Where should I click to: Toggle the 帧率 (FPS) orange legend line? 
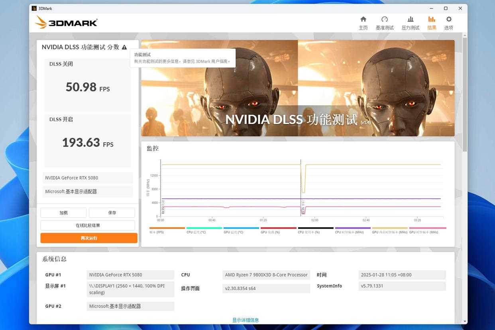pyautogui.click(x=167, y=228)
